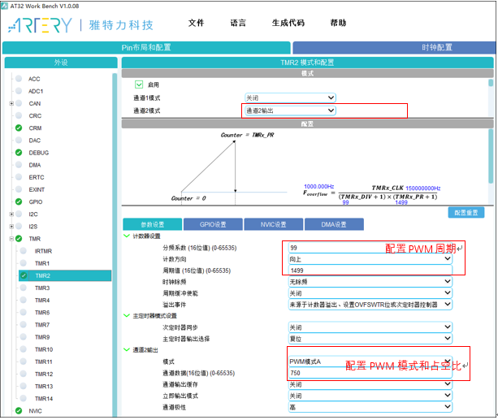Open the 主定时器输出选择 dropdown
Screen dimensions: 498x420
[x=370, y=339]
